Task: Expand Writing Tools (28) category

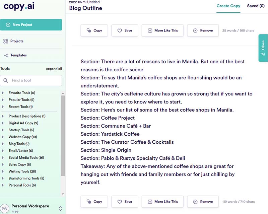Action: tap(3, 171)
